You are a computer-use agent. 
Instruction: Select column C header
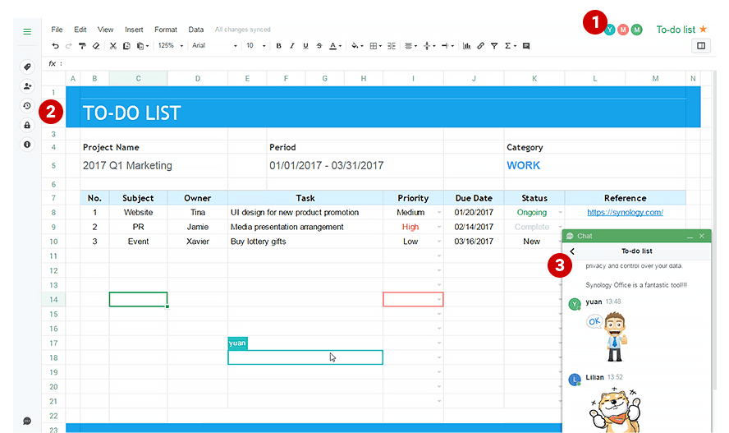[138, 79]
